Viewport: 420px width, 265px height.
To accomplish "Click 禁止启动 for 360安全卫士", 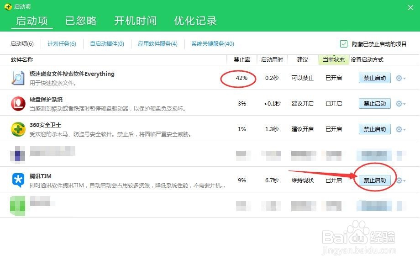I will 374,129.
